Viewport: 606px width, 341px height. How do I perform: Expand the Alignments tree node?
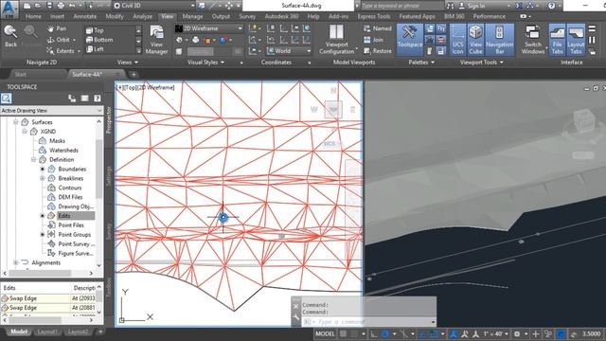pos(15,262)
